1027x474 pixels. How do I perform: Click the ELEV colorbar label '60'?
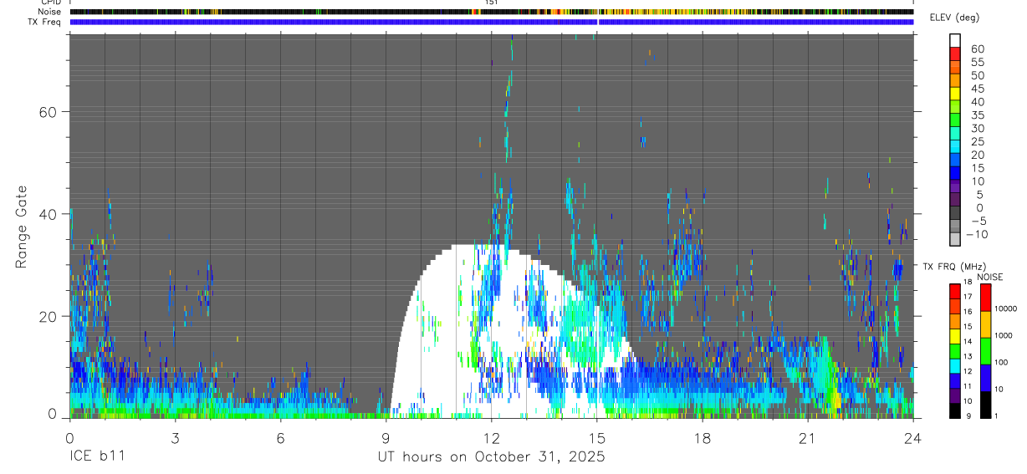(x=977, y=49)
